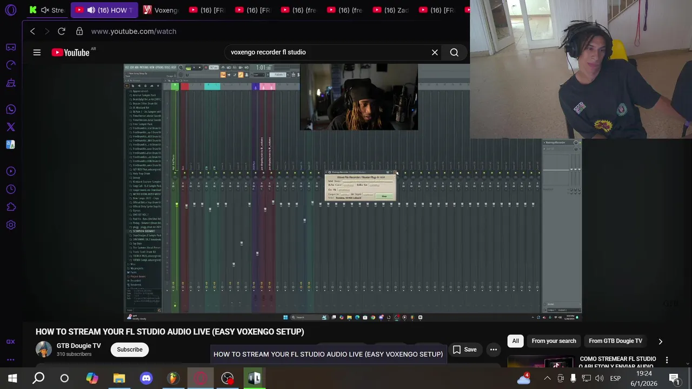This screenshot has height=389, width=692.
Task: Click the network icon in system tray
Action: [586, 378]
